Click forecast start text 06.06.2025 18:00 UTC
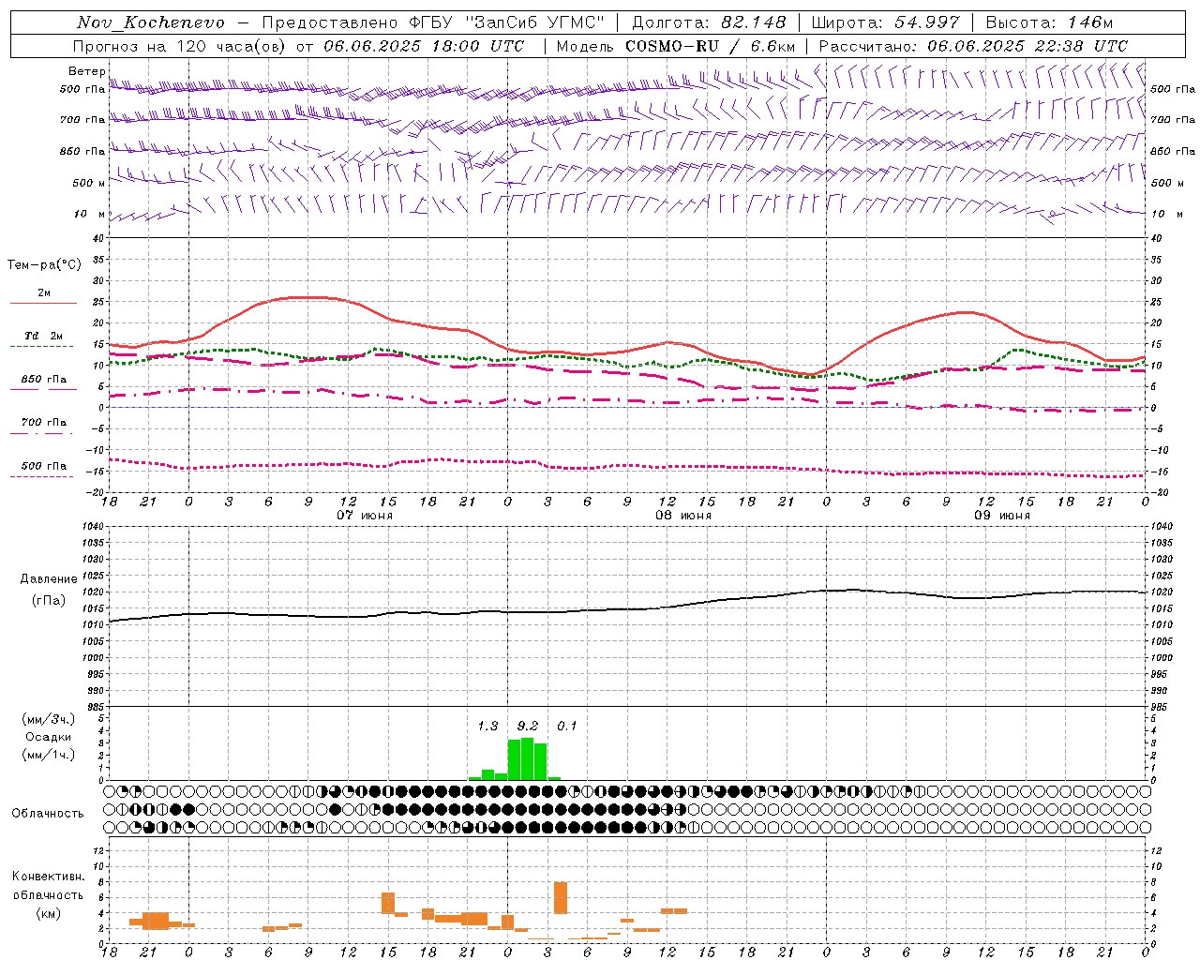Screen dimensions: 1200x960 click(424, 46)
